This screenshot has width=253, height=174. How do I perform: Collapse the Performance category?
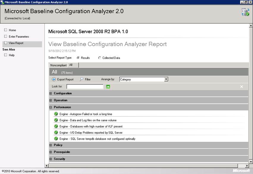coord(50,107)
